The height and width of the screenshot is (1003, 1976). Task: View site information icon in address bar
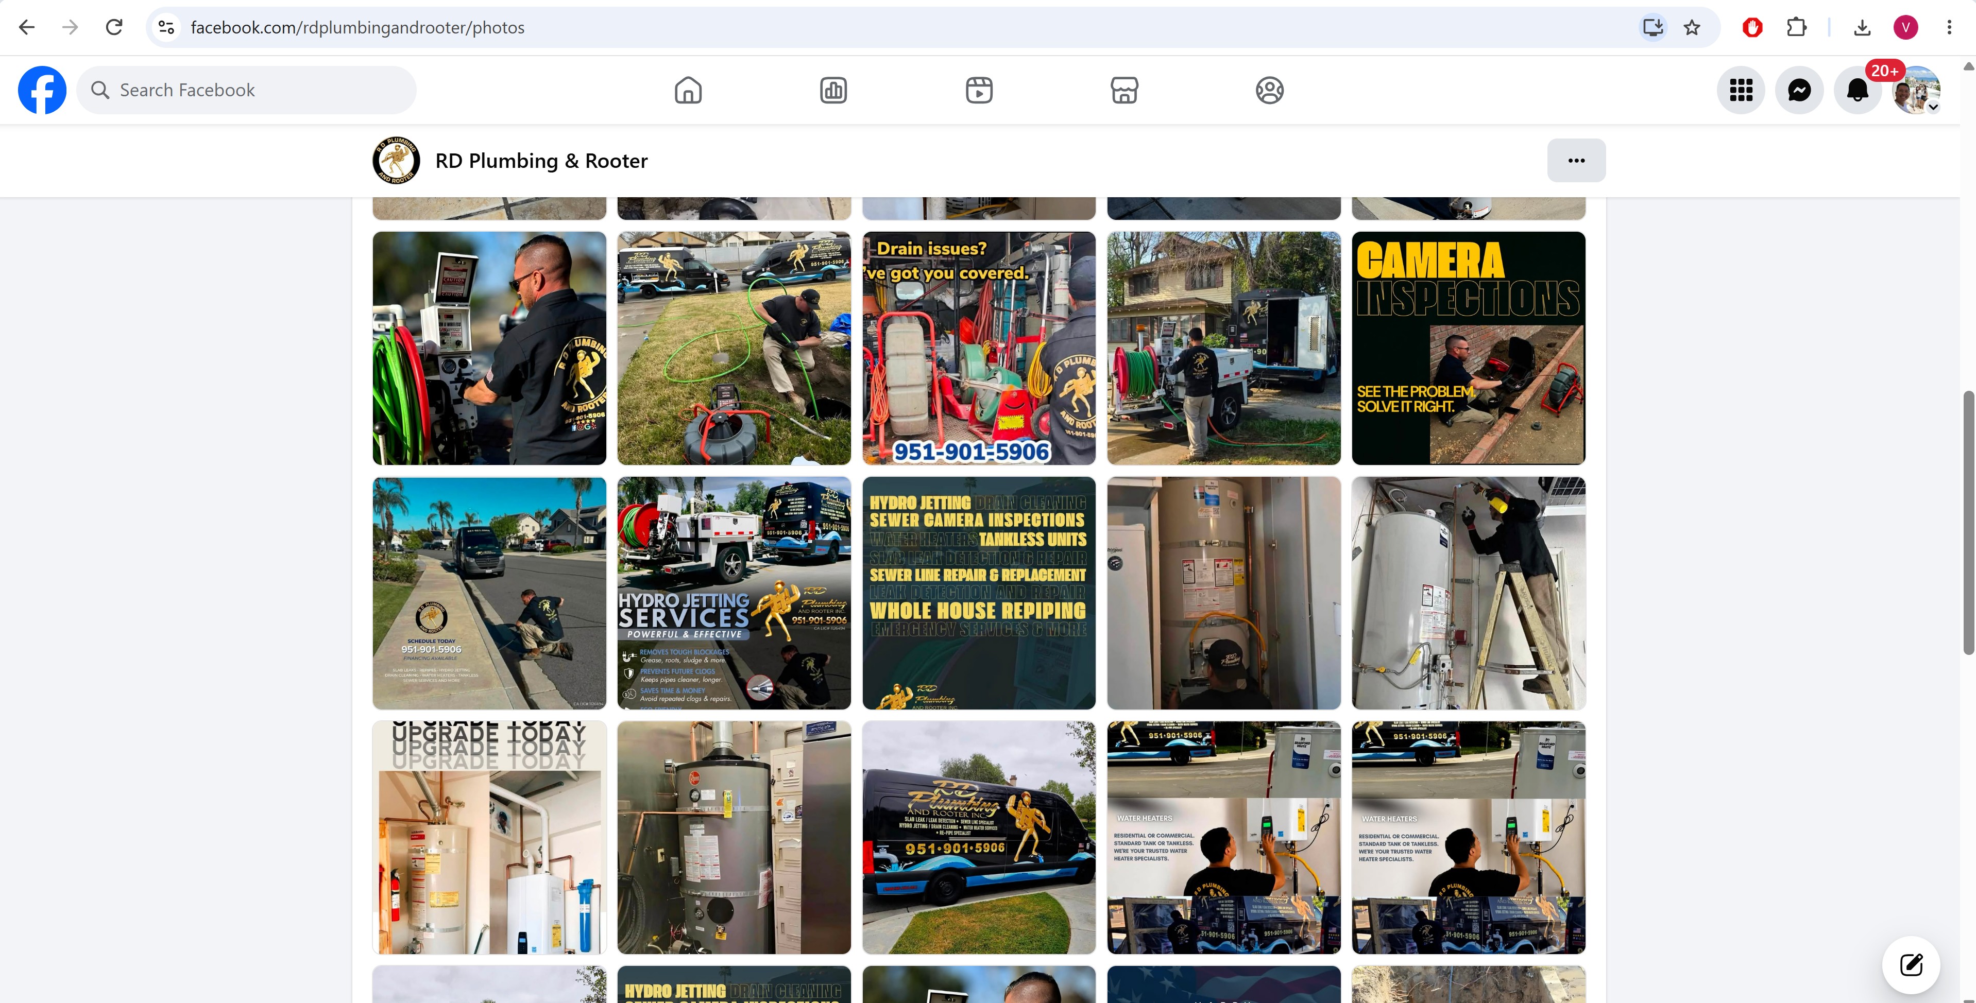point(166,28)
